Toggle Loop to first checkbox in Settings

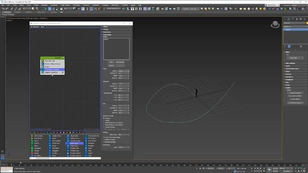tap(104, 137)
